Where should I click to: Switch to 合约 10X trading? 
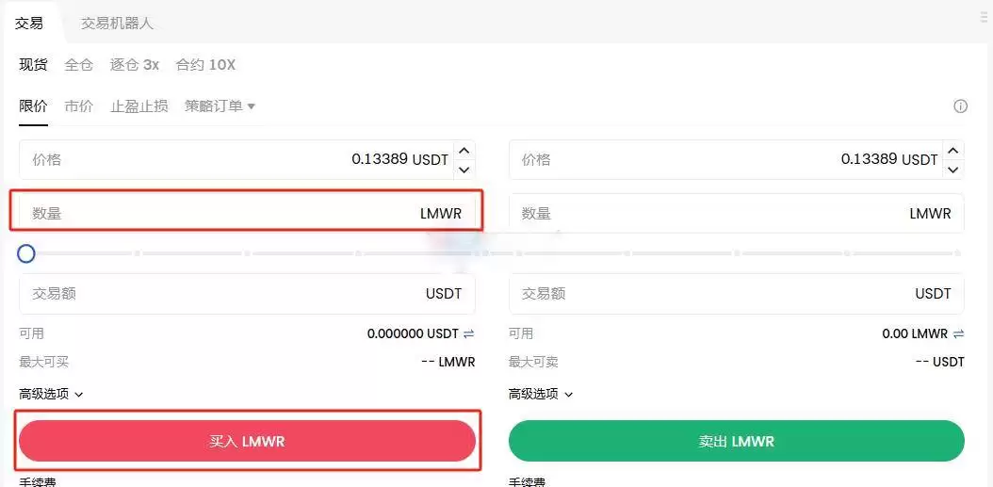[x=205, y=65]
